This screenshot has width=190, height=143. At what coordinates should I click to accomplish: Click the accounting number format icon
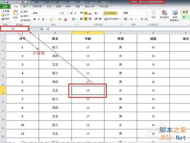pyautogui.click(x=125, y=19)
